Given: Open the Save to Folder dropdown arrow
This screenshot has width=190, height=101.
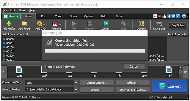Looking at the screenshot, I should click(x=76, y=90).
